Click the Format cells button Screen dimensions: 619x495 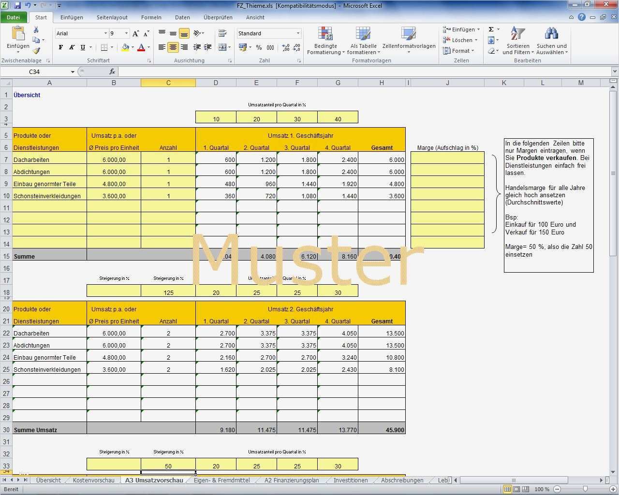coord(459,51)
